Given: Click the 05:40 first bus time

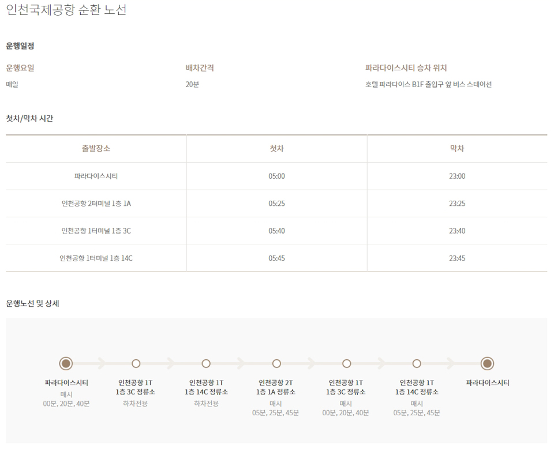Looking at the screenshot, I should (276, 231).
